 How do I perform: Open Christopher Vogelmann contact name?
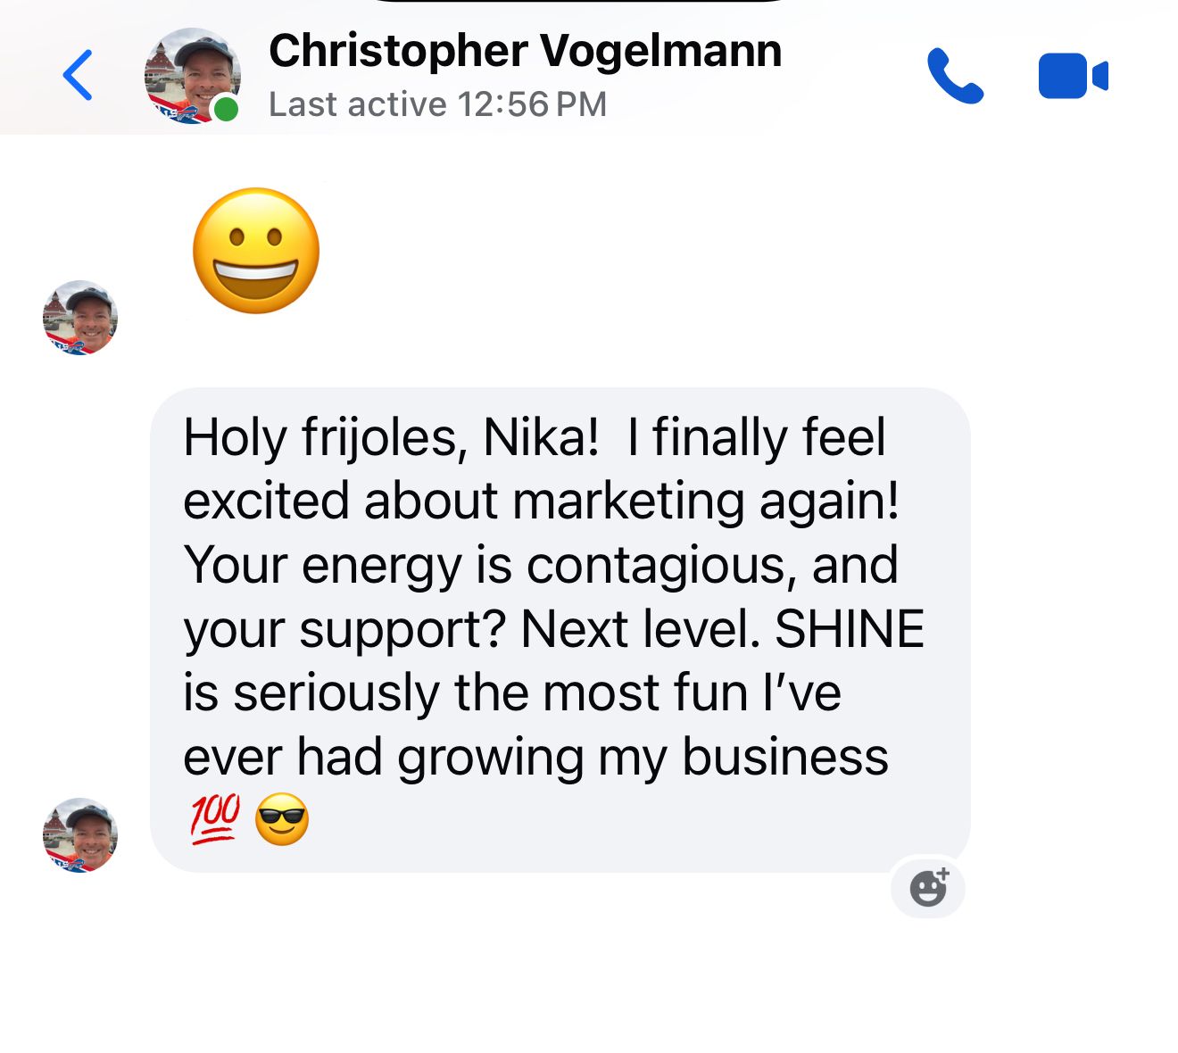click(x=525, y=51)
